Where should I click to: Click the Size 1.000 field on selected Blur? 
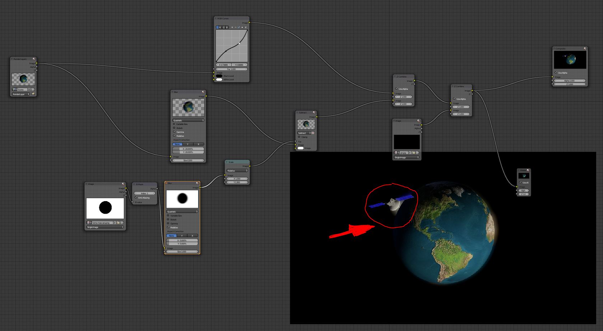(182, 251)
